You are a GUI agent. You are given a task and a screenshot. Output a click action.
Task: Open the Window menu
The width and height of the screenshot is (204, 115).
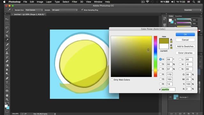(x=98, y=2)
